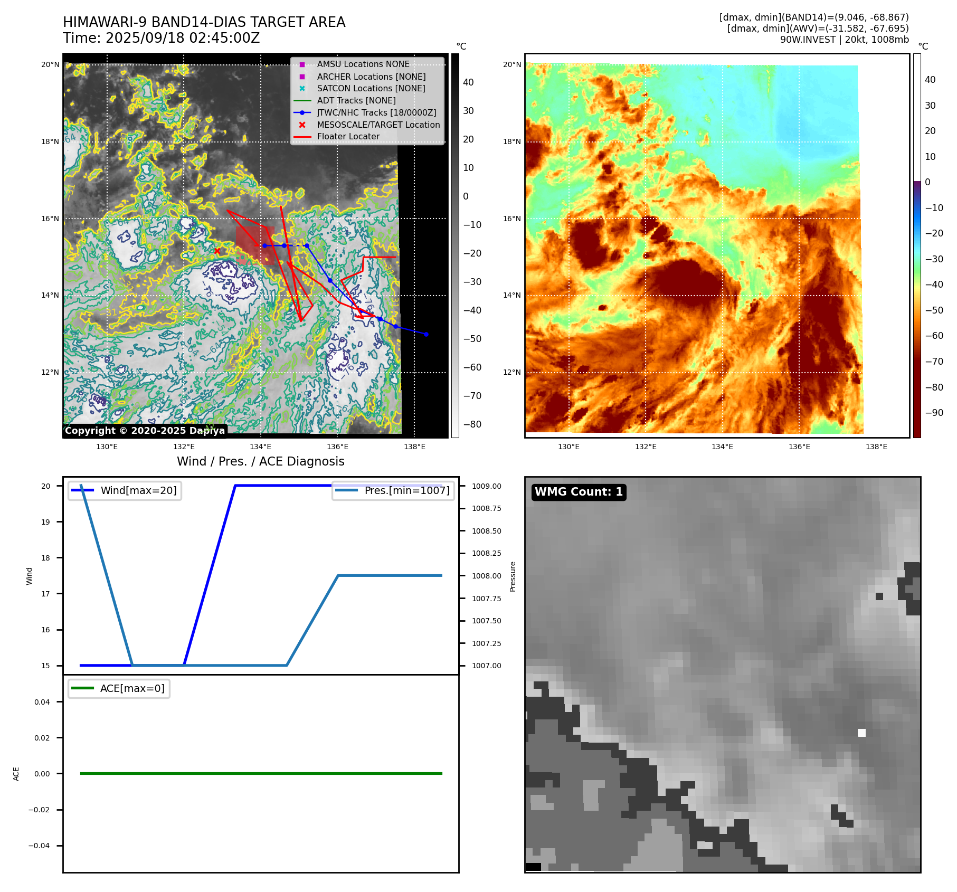Click the '1009.00' pressure axis tick label
The height and width of the screenshot is (892, 957).
(x=487, y=486)
